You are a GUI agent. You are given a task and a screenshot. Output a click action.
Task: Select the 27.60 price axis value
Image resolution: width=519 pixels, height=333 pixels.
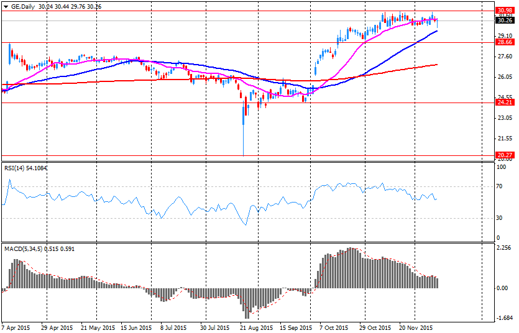505,57
